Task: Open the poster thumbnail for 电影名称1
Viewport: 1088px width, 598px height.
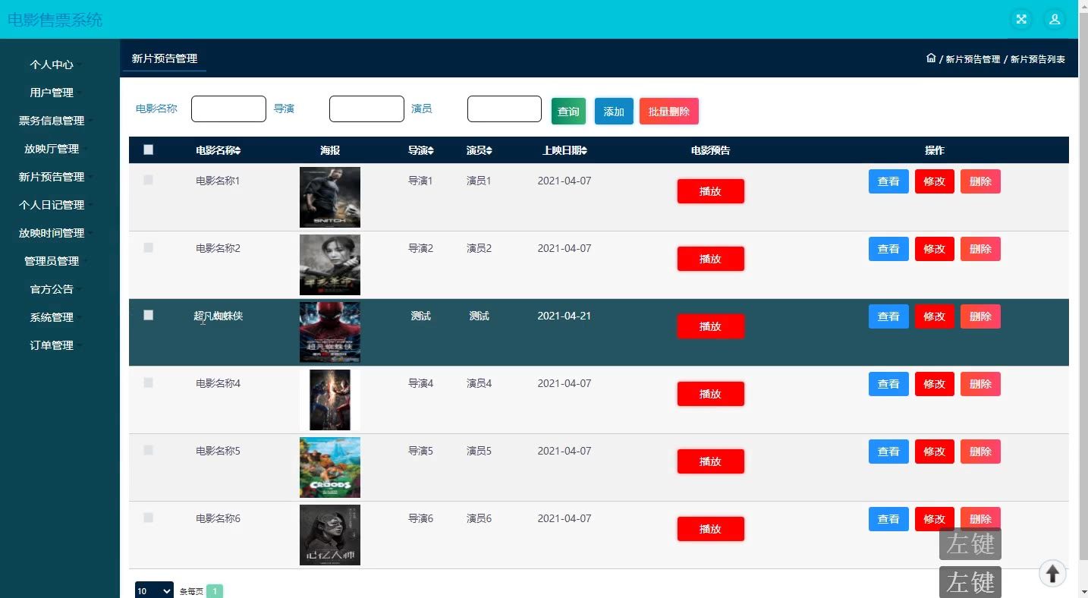Action: click(x=330, y=197)
